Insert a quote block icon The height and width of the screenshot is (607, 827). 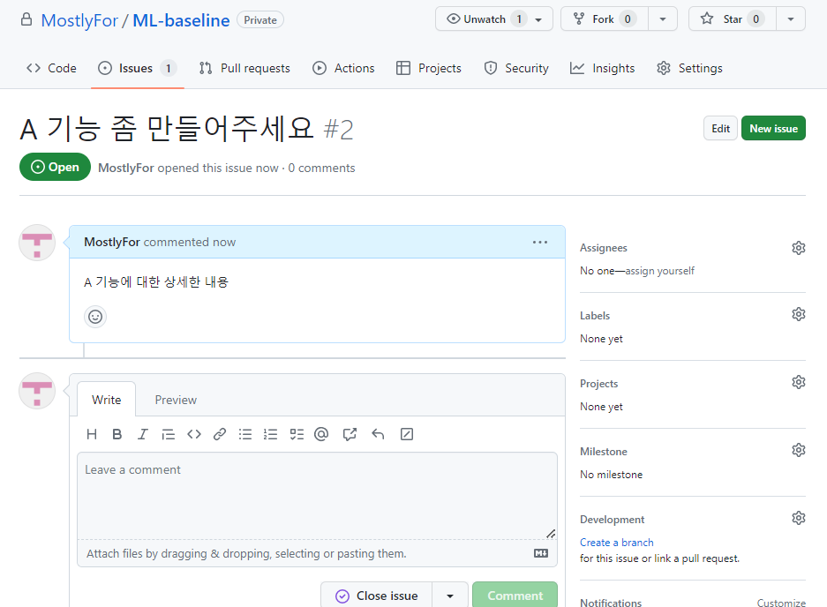pos(169,434)
